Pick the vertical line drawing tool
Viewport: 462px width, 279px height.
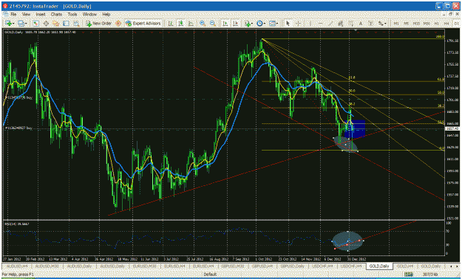310,24
